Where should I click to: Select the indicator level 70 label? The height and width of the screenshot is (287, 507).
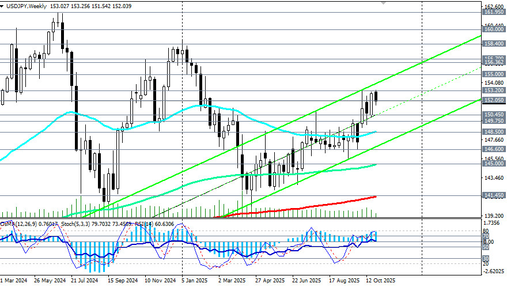coord(486,236)
